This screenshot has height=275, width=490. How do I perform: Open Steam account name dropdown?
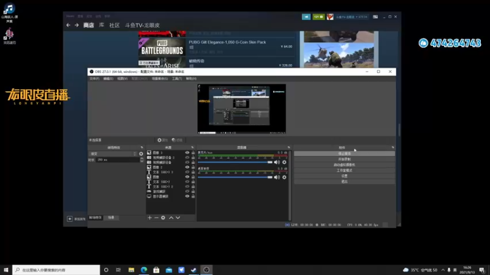pos(352,17)
